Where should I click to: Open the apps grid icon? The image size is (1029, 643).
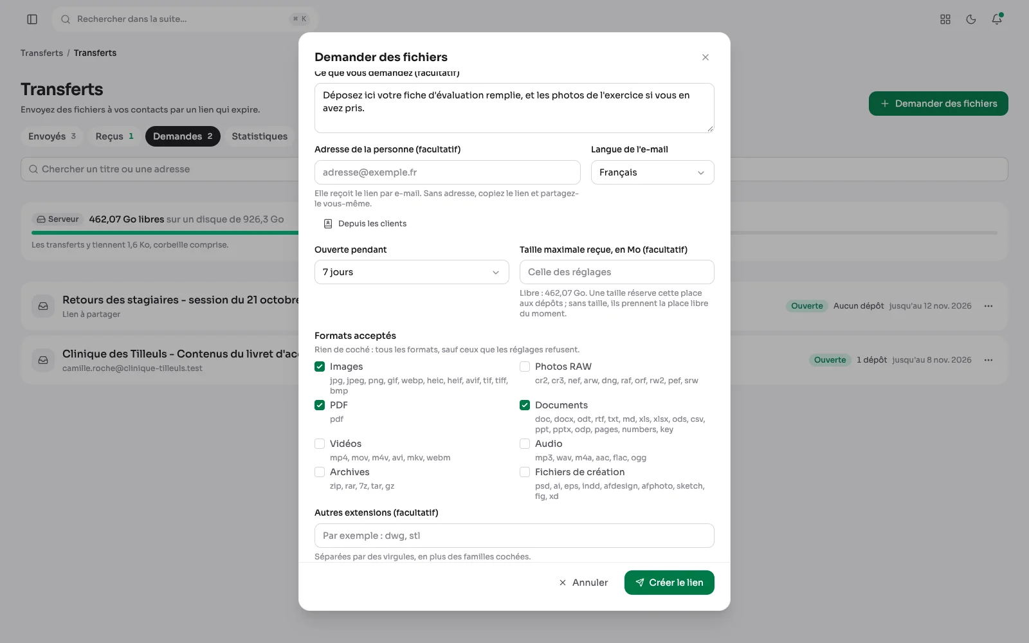coord(945,19)
